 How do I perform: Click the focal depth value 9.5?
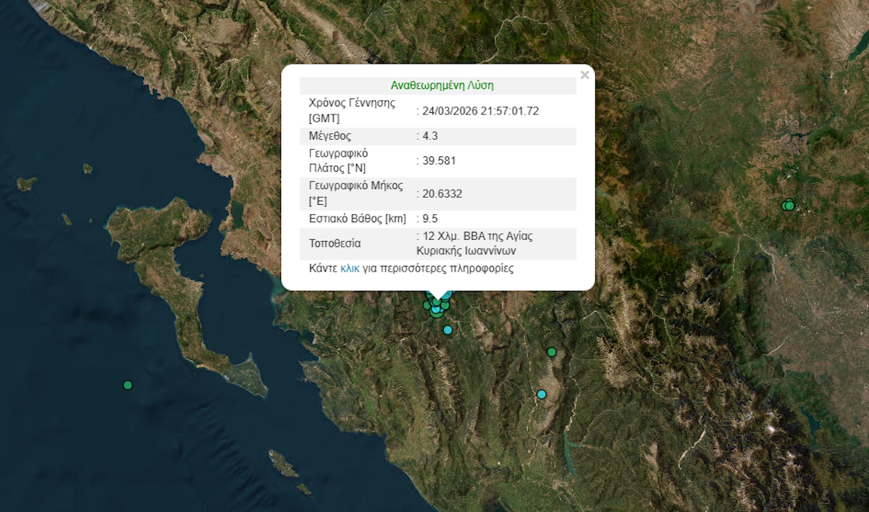[430, 219]
